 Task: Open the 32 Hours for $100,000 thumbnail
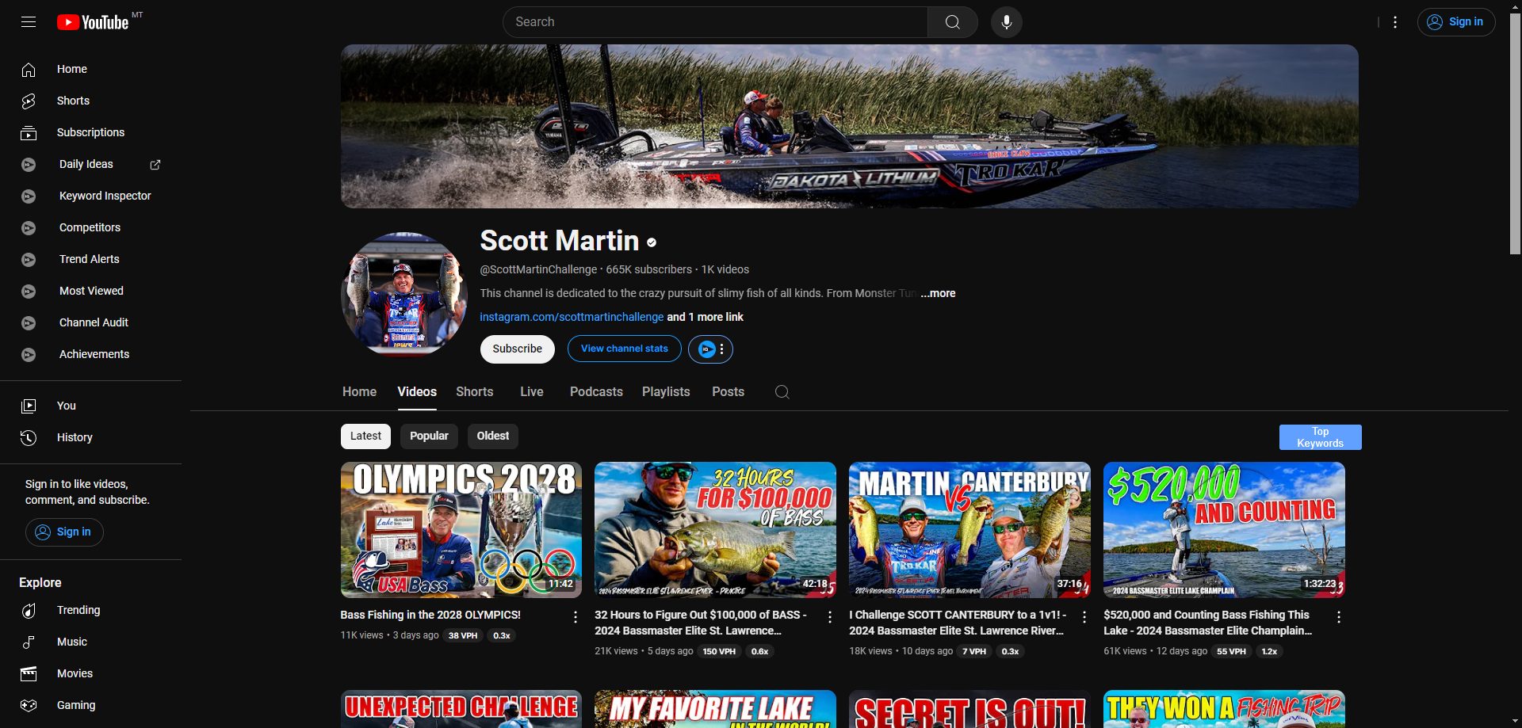(715, 530)
